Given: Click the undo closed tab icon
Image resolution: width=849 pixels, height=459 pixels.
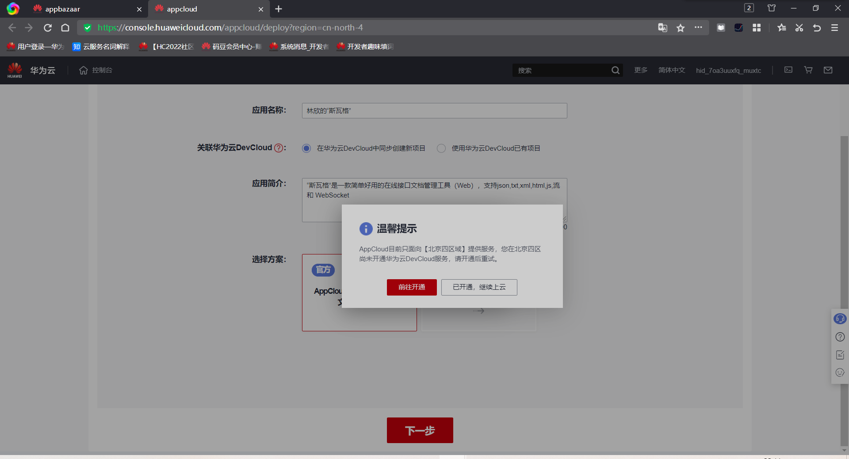Looking at the screenshot, I should (817, 28).
